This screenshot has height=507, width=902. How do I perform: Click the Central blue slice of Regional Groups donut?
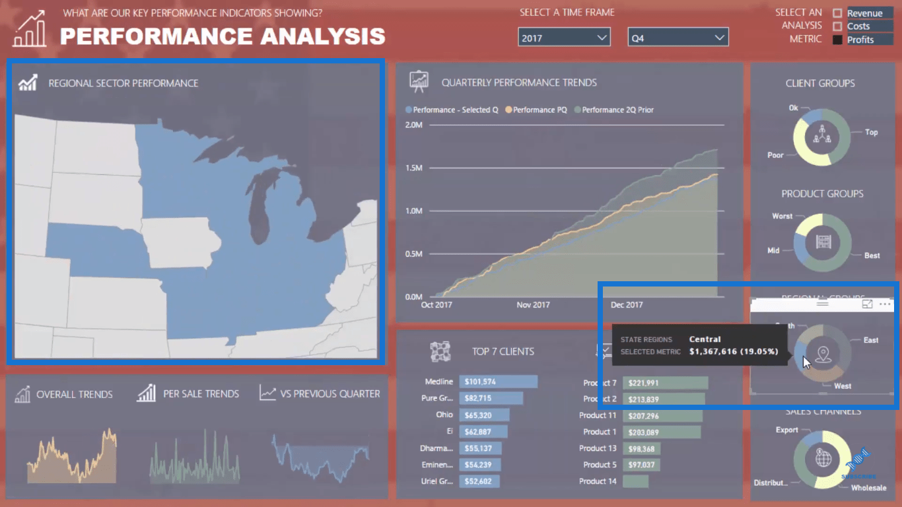[x=800, y=355]
